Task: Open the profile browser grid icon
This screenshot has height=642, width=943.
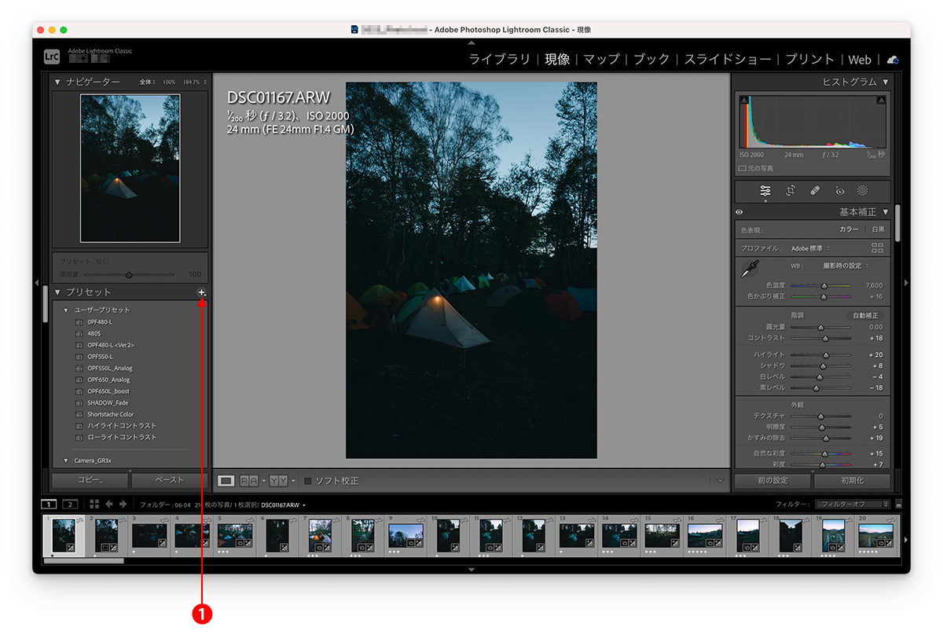Action: pyautogui.click(x=877, y=248)
